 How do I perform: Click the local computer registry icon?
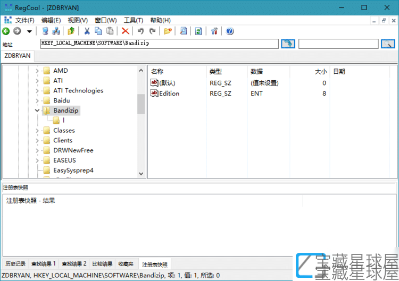pyautogui.click(x=45, y=31)
